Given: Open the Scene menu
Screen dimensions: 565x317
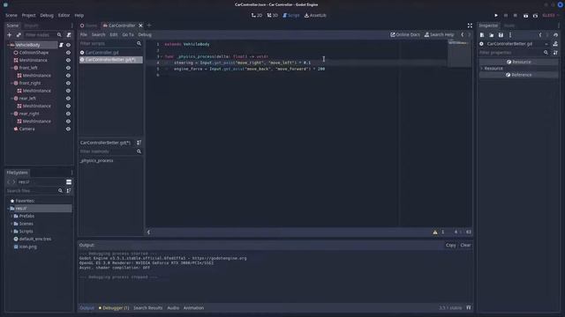Looking at the screenshot, I should (11, 16).
